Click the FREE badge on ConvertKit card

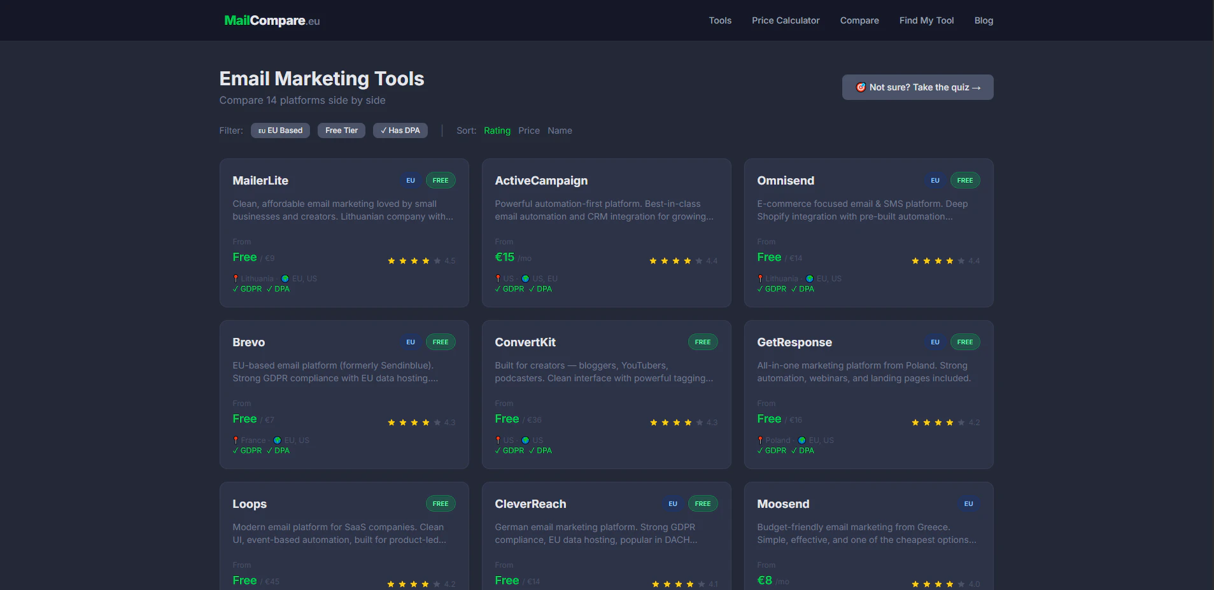(x=703, y=342)
